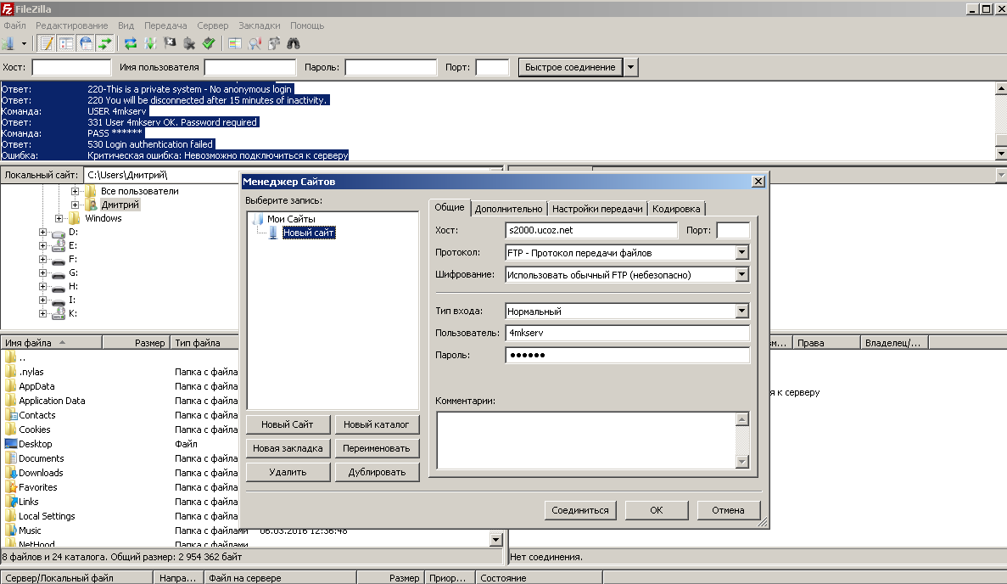1007x584 pixels.
Task: Focus the Site Manager Хост field
Action: (590, 230)
